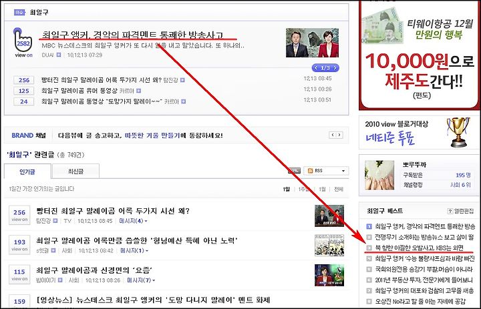Image resolution: width=481 pixels, height=309 pixels.
Task: Go to previous slide in 1/3 pager
Action: [316, 68]
